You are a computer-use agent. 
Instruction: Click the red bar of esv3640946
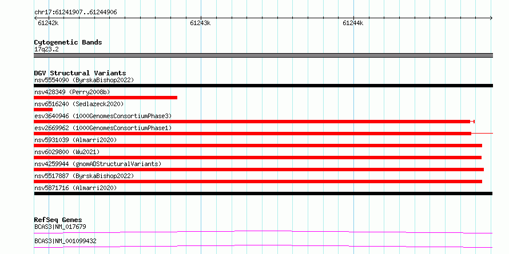click(252, 122)
